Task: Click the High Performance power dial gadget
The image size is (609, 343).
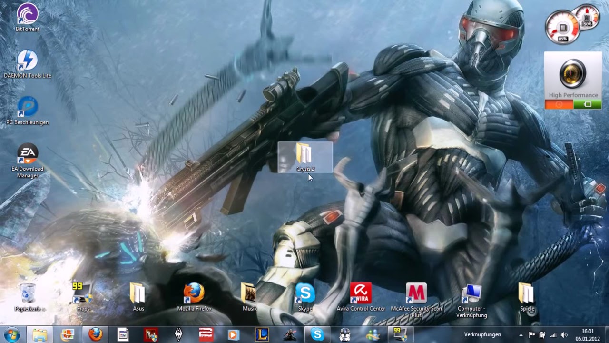Action: click(573, 73)
